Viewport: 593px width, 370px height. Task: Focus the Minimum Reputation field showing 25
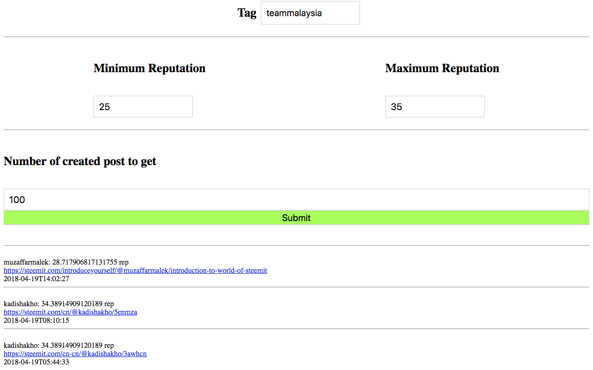pos(143,107)
